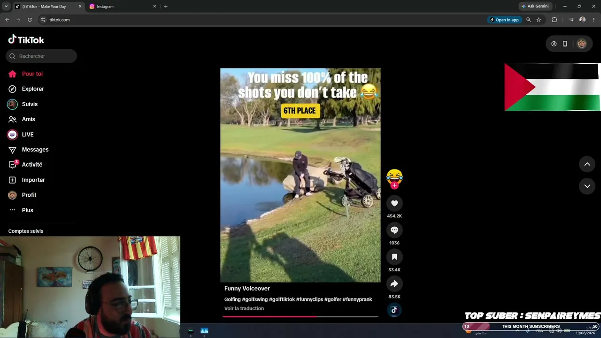
Task: Click the TikTok logo
Action: point(26,39)
